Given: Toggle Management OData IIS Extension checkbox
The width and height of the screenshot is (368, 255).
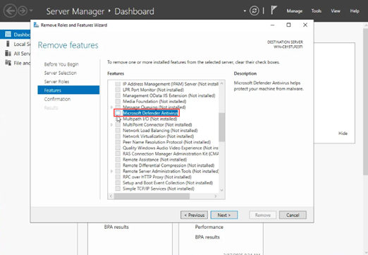Looking at the screenshot, I should (x=118, y=95).
